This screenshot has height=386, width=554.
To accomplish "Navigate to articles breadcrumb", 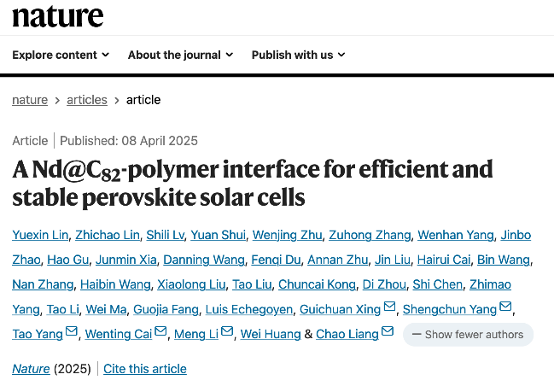I will [87, 100].
